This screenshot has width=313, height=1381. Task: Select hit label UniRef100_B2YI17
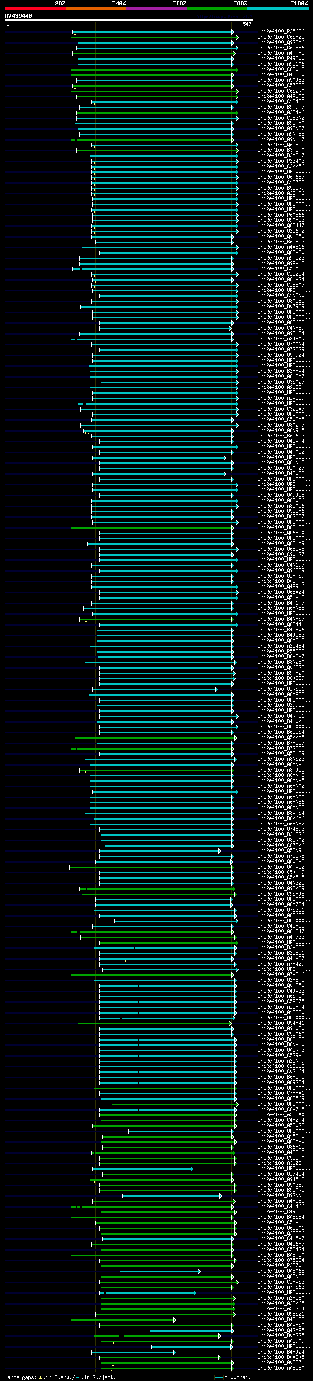(281, 155)
